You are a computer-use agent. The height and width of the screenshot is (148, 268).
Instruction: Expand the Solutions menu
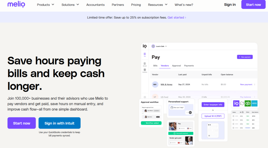[70, 5]
